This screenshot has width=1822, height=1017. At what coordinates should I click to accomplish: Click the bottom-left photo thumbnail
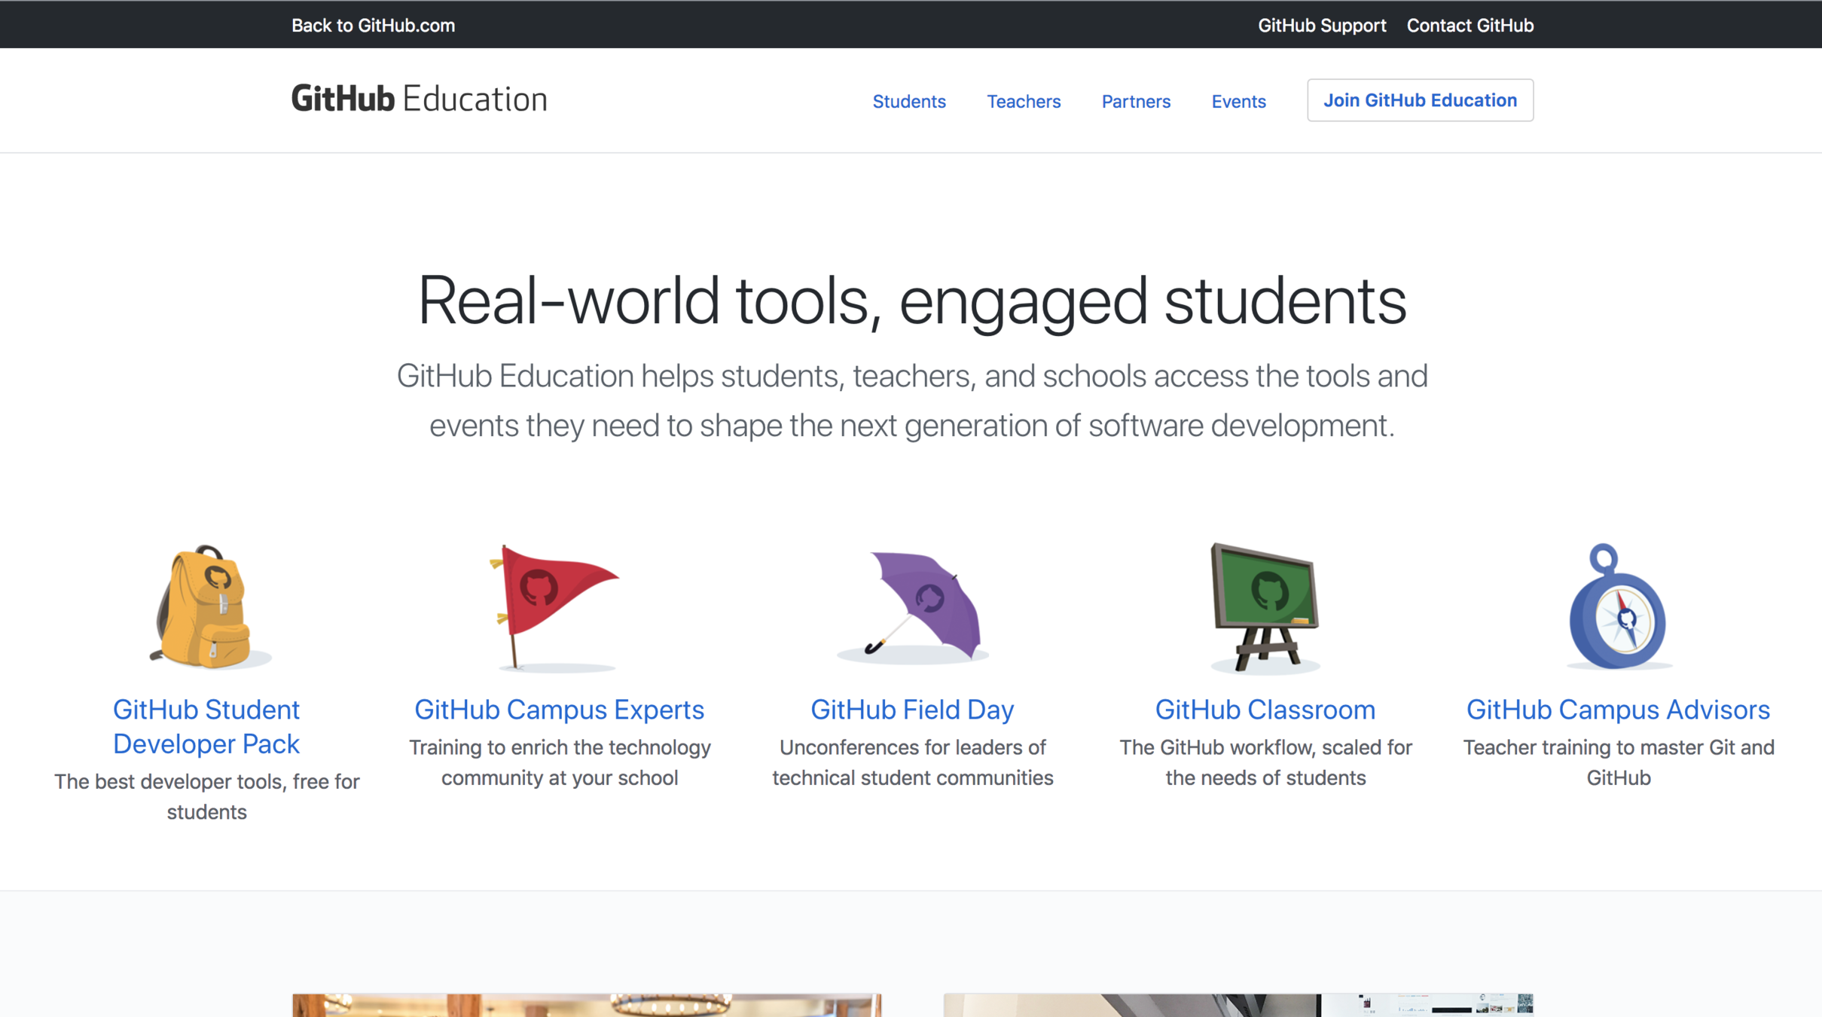[x=586, y=1005]
